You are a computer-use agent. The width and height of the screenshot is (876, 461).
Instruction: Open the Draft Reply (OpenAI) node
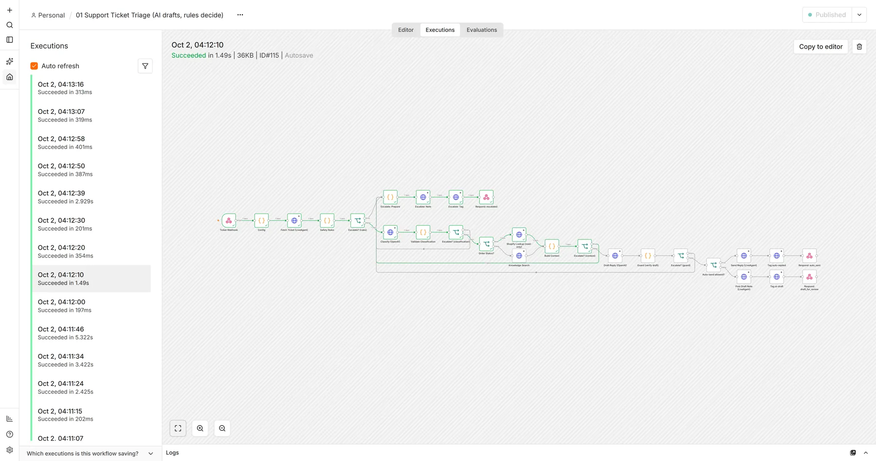pyautogui.click(x=615, y=256)
